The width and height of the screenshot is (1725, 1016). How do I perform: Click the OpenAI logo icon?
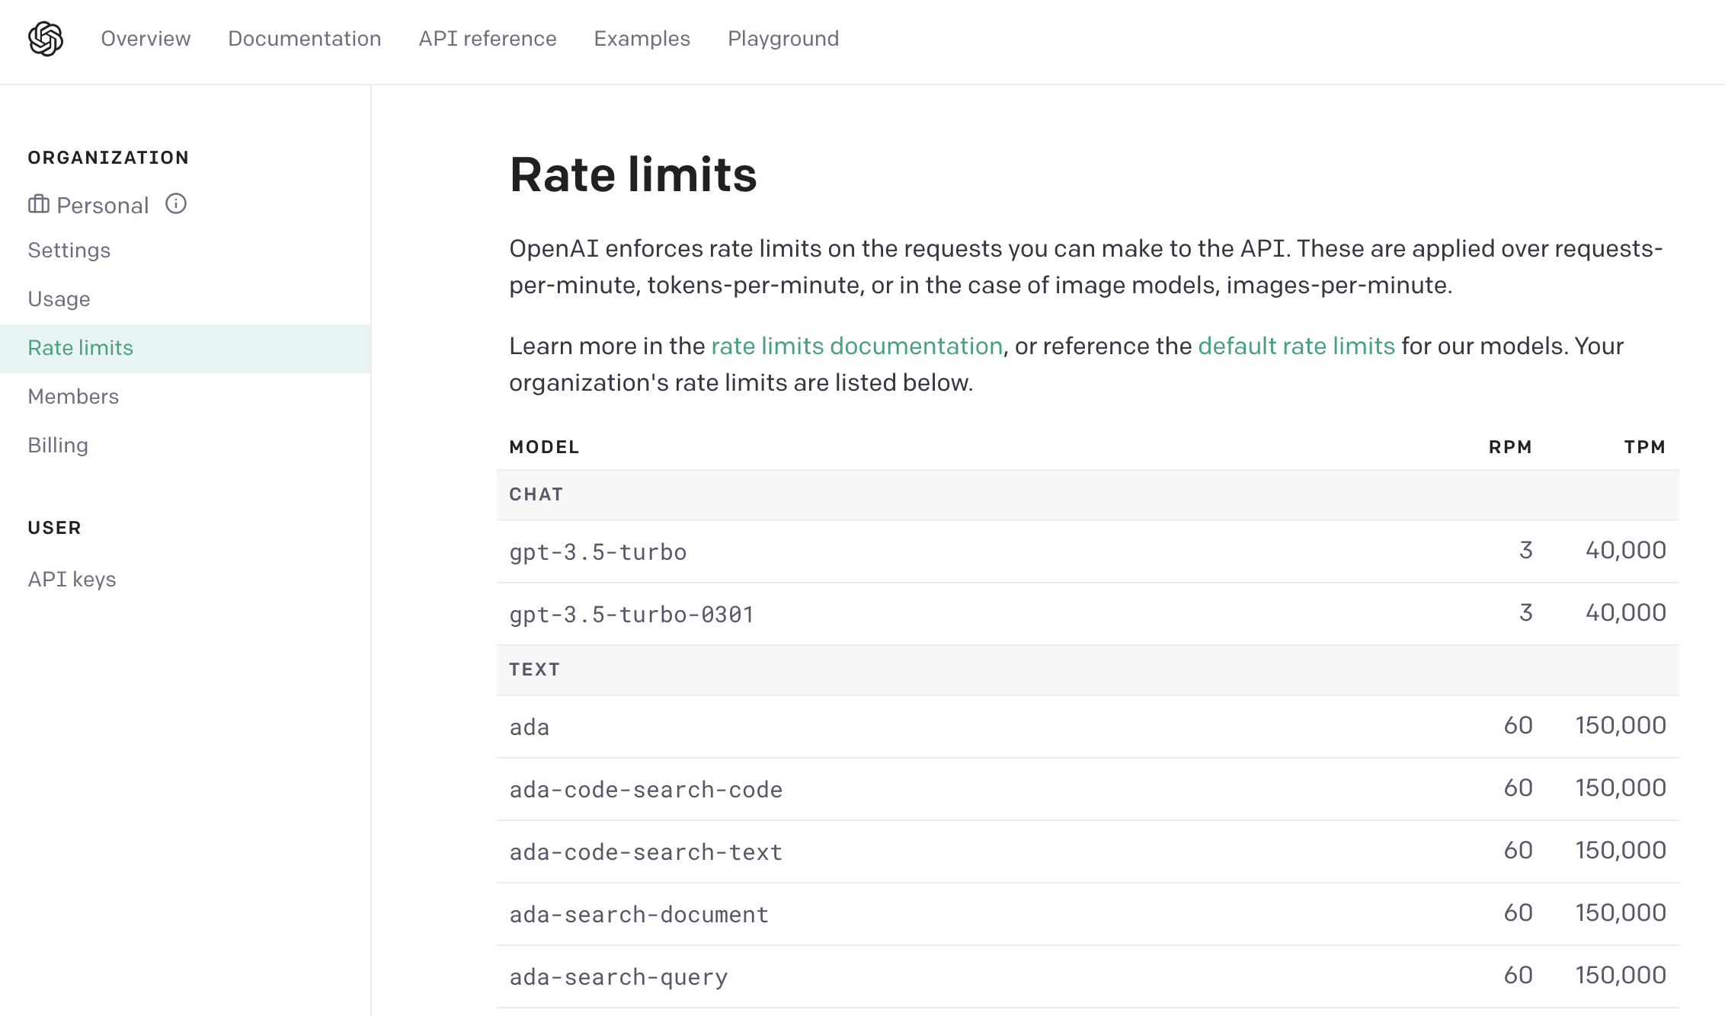click(46, 39)
